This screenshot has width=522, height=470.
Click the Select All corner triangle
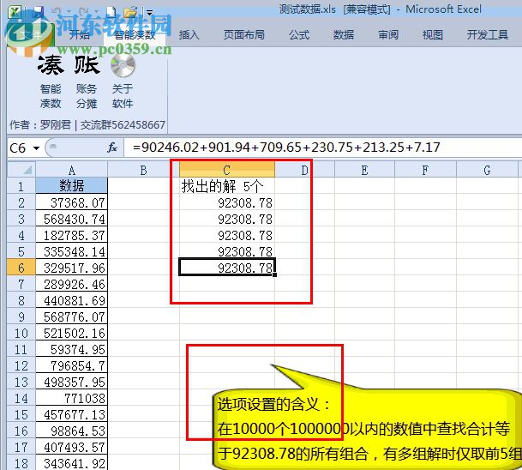coord(21,170)
